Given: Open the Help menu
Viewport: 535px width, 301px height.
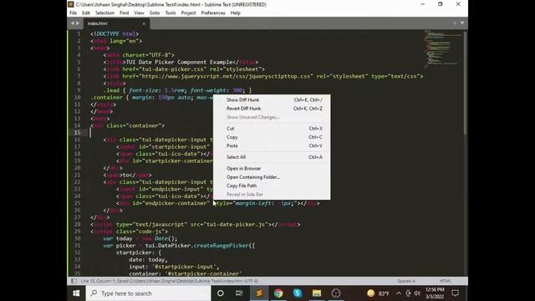Looking at the screenshot, I should pyautogui.click(x=236, y=13).
